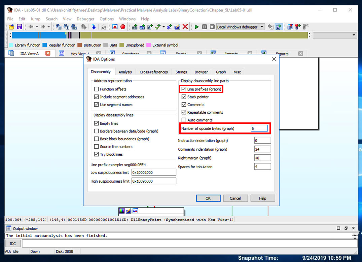Click the Save database floppy icon

pyautogui.click(x=20, y=27)
